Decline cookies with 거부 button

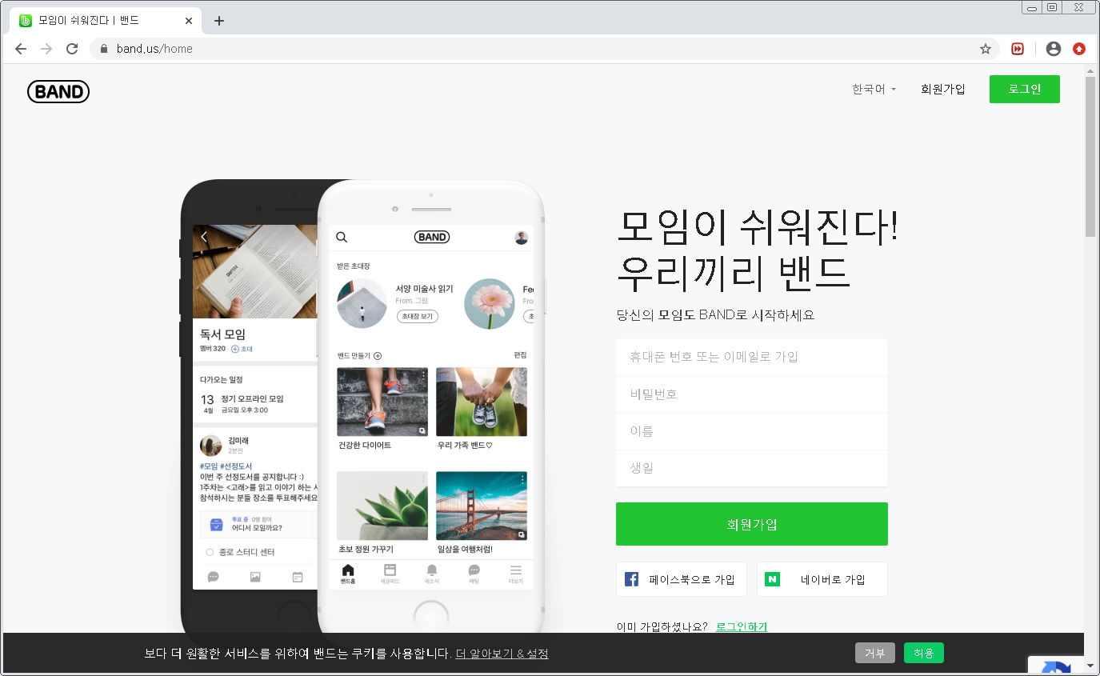click(875, 653)
